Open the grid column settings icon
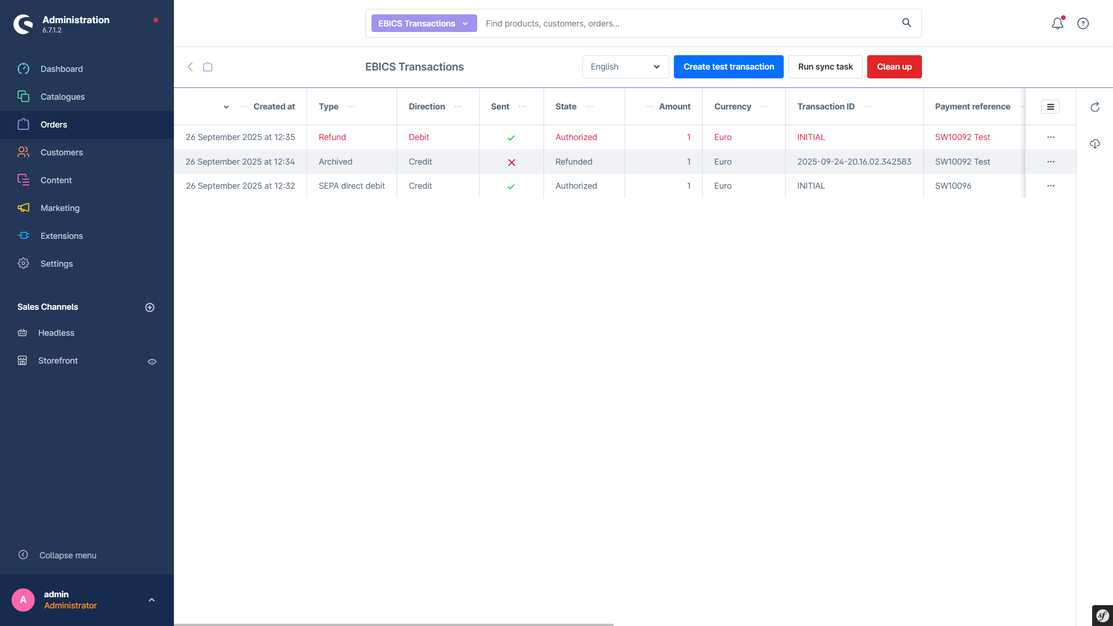1113x626 pixels. [x=1050, y=107]
